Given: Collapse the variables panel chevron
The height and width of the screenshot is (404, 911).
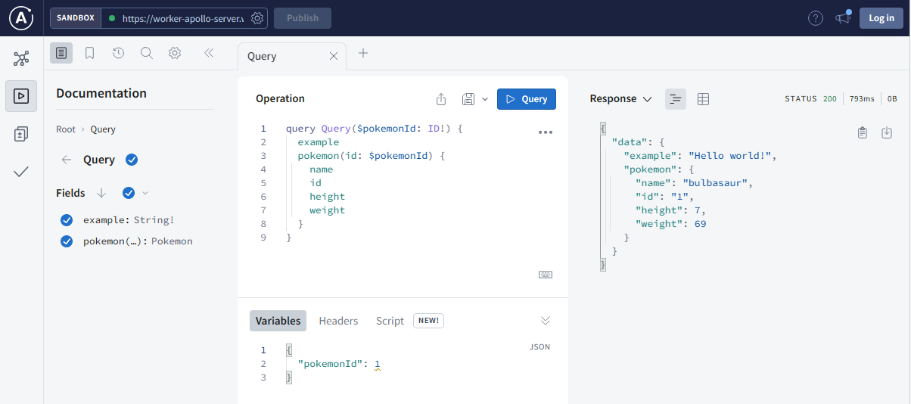Looking at the screenshot, I should coord(546,321).
